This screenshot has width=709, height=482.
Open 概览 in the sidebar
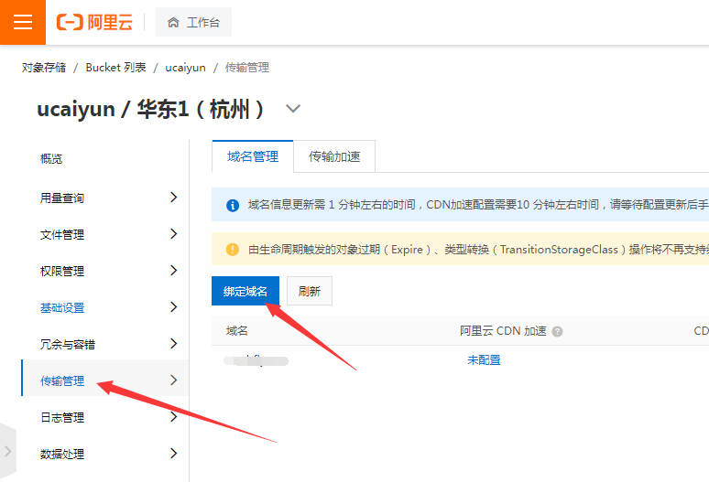tap(51, 159)
